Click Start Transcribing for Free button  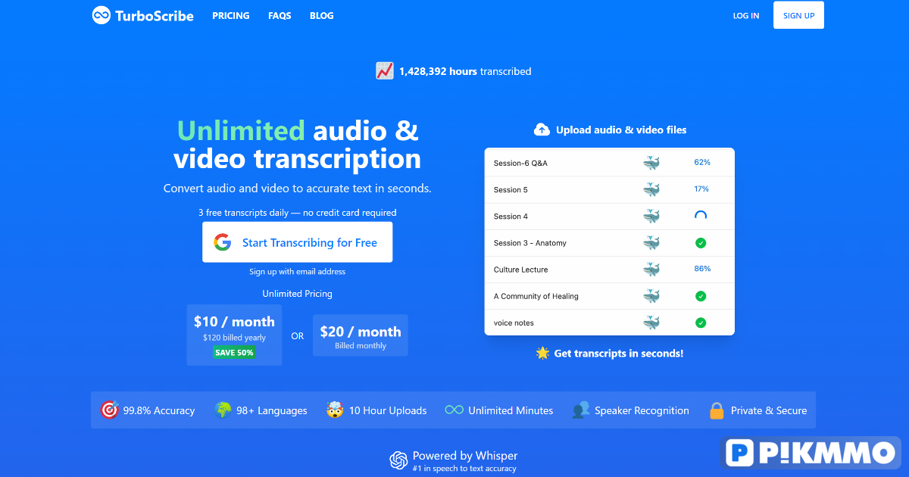pyautogui.click(x=297, y=242)
